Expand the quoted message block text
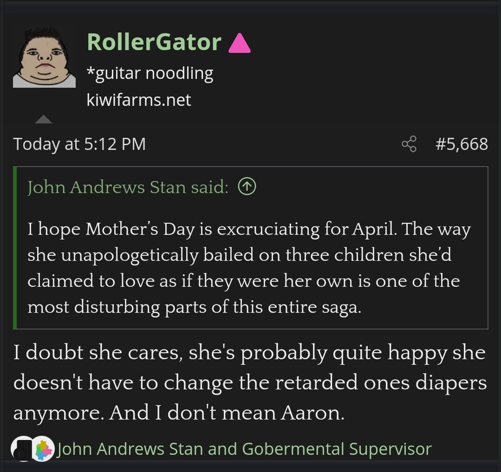The image size is (501, 472). click(251, 268)
